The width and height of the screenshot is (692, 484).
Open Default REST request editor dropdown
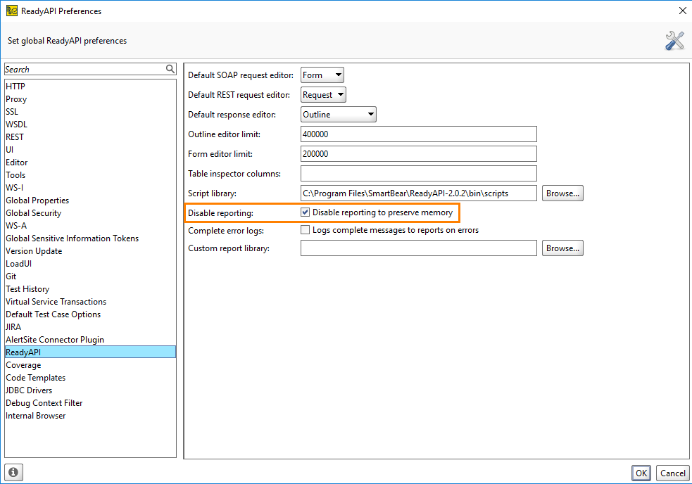[x=323, y=95]
